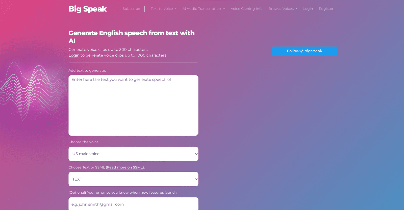Click the optional email input field

click(133, 204)
